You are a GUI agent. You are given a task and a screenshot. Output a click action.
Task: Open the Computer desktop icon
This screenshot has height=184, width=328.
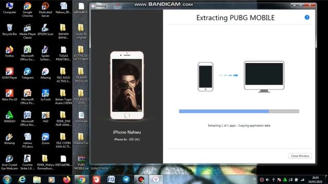(x=10, y=8)
